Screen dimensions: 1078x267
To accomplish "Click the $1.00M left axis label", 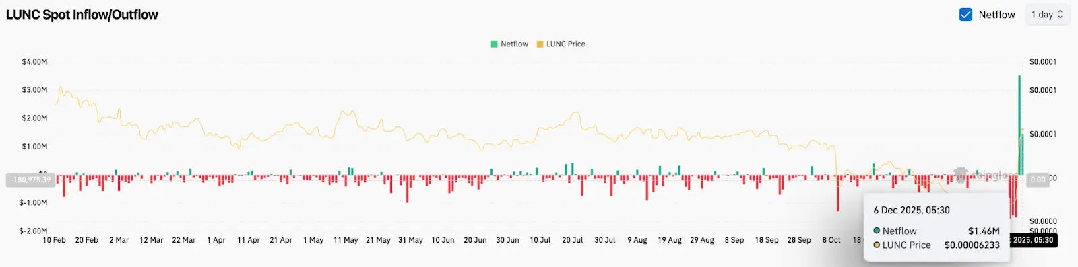I will pyautogui.click(x=34, y=147).
